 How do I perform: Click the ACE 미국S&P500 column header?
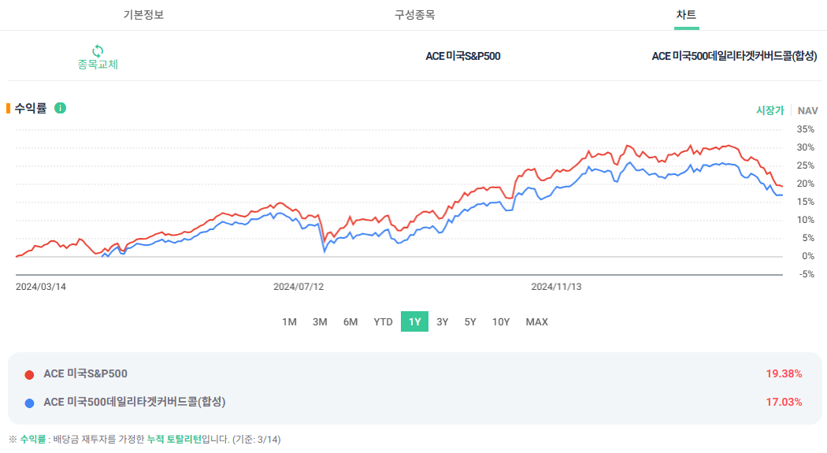point(463,56)
